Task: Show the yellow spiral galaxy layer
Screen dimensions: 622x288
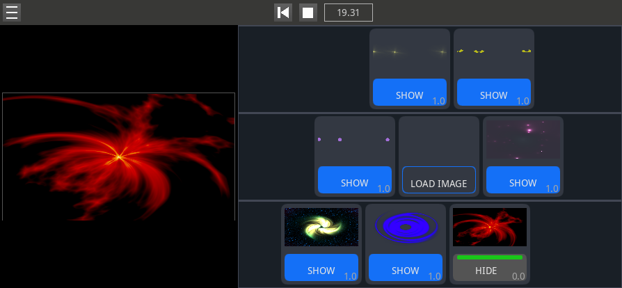Action: pos(321,267)
